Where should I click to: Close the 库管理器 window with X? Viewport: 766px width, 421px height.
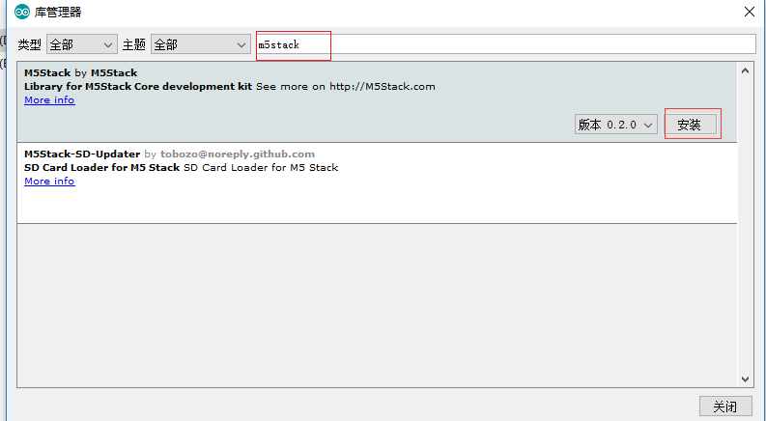pyautogui.click(x=750, y=12)
